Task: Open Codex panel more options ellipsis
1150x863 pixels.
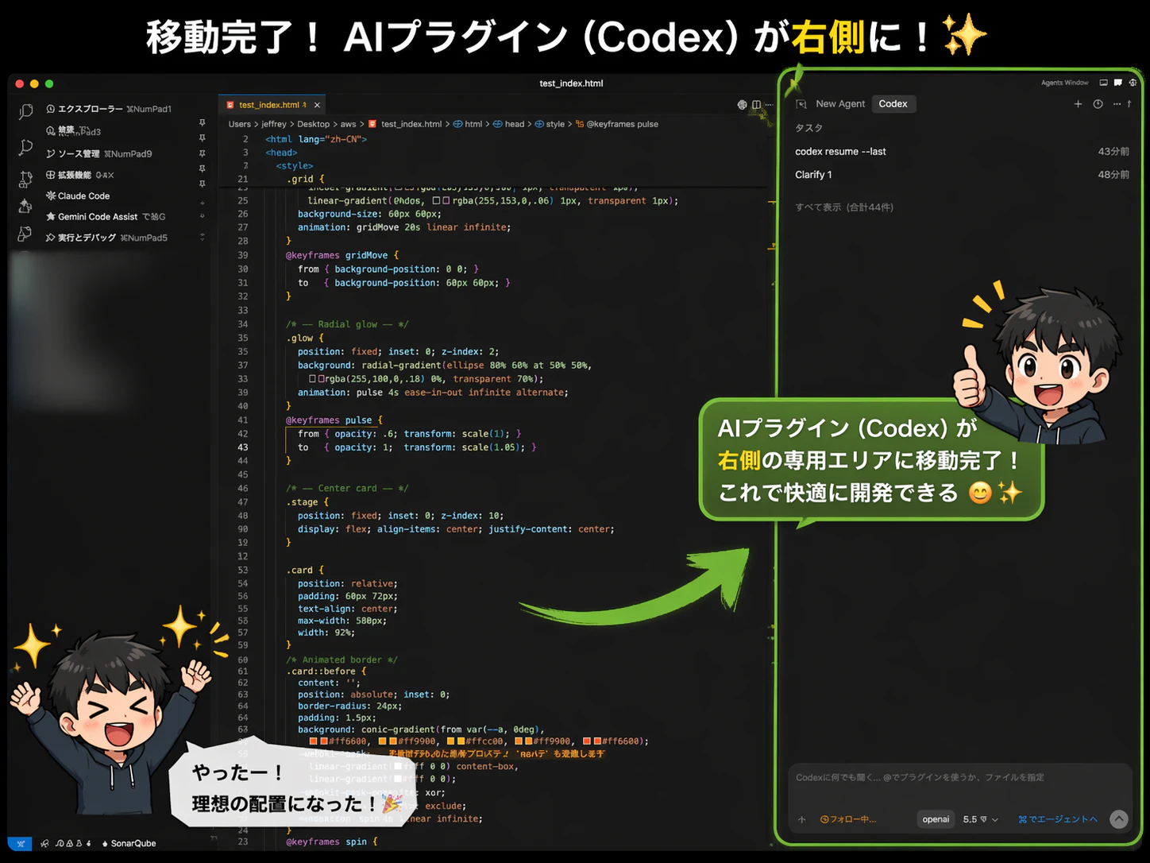Action: tap(1117, 104)
